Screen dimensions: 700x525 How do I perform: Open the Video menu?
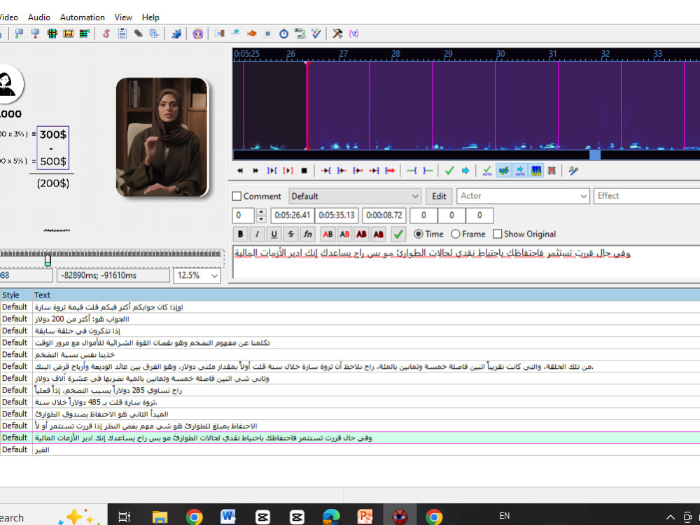pyautogui.click(x=8, y=17)
